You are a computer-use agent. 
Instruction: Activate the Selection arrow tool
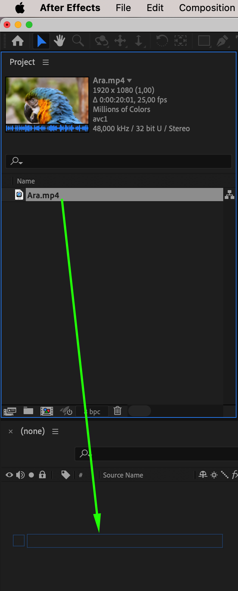(42, 41)
